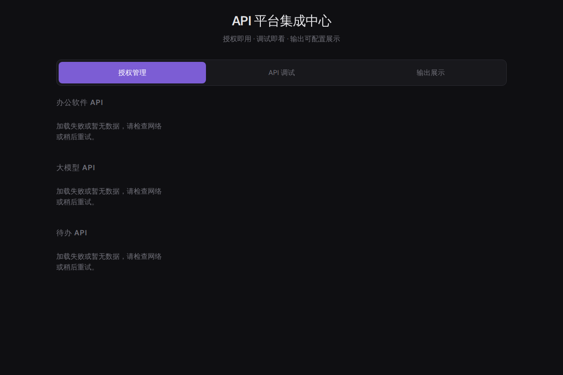Click the 办公软件 API section header

79,102
